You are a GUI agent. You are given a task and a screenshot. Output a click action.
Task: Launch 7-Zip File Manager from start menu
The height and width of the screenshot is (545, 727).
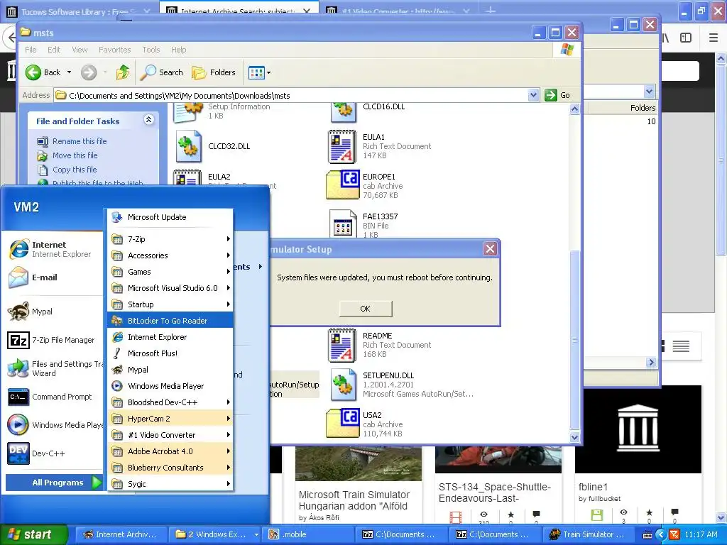click(53, 340)
